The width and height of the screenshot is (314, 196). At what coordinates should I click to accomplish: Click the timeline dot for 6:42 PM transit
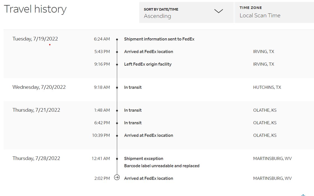(x=117, y=123)
